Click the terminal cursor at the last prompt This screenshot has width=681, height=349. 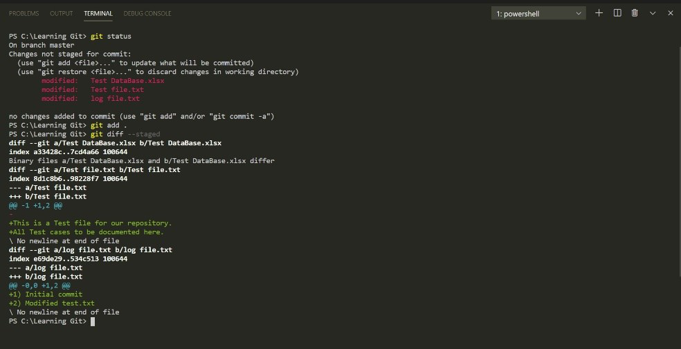(x=93, y=321)
